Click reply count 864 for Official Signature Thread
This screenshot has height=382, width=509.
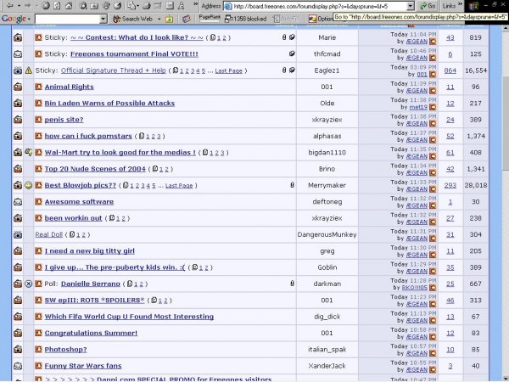point(450,70)
